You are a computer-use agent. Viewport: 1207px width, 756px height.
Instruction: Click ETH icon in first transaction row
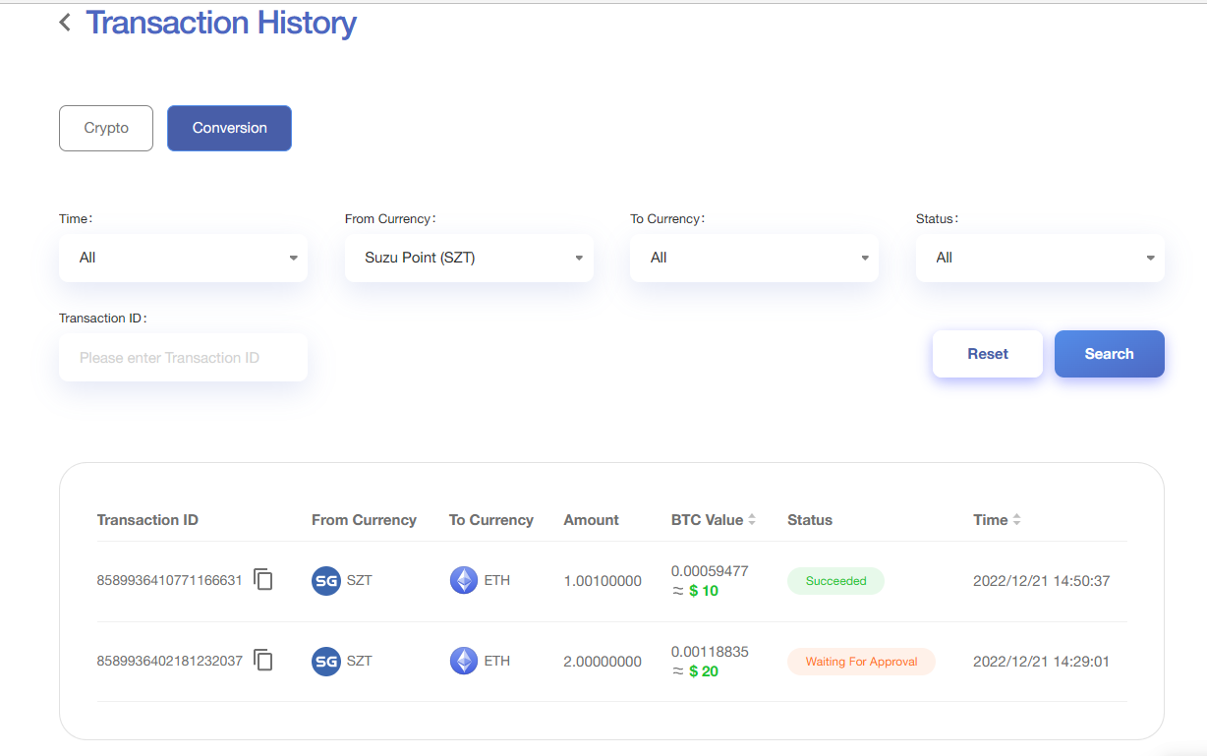pos(463,581)
